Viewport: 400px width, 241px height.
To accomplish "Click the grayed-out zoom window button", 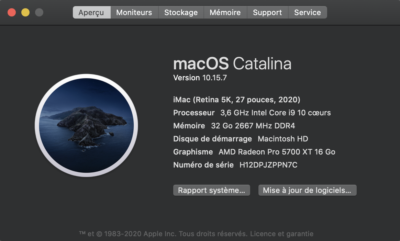I will [x=39, y=12].
